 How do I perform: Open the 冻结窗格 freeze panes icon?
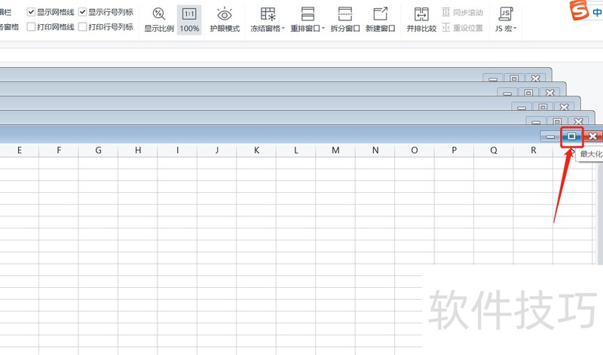(268, 14)
